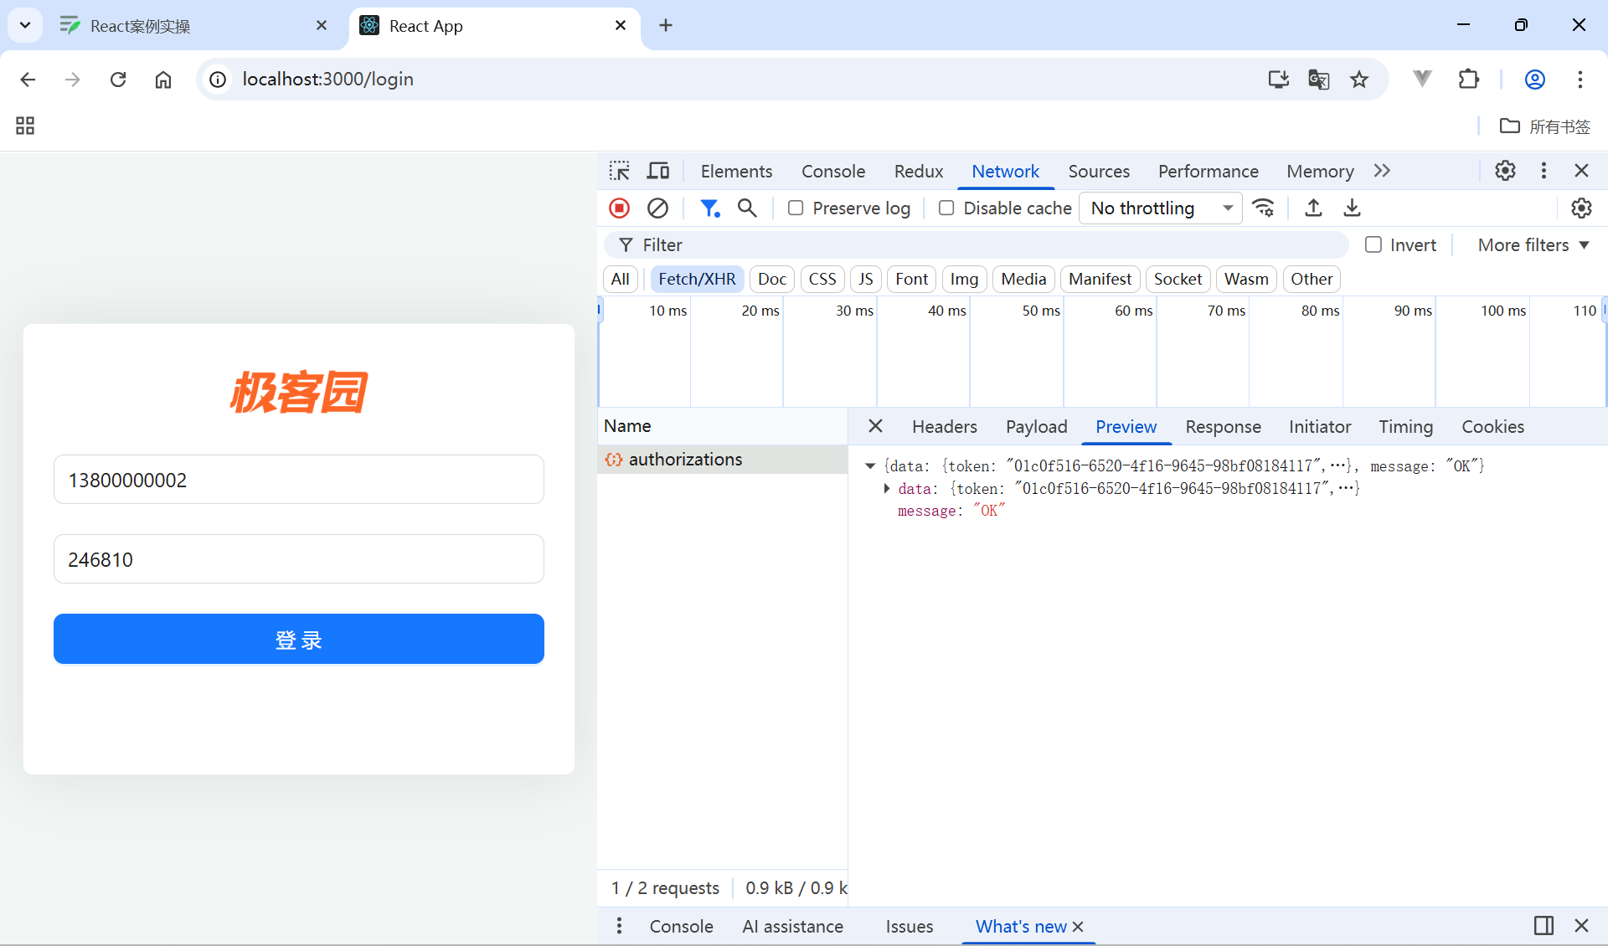Tick the Invert filter checkbox
This screenshot has width=1608, height=946.
[1373, 244]
